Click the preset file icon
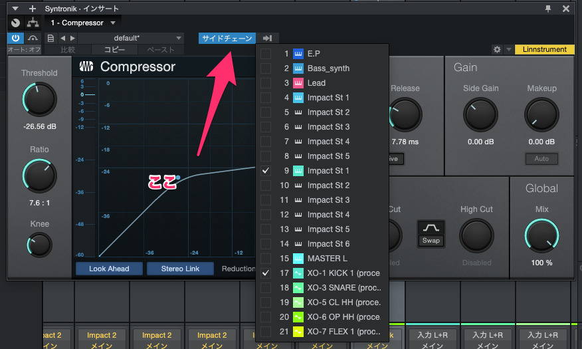The height and width of the screenshot is (349, 582). click(x=51, y=38)
